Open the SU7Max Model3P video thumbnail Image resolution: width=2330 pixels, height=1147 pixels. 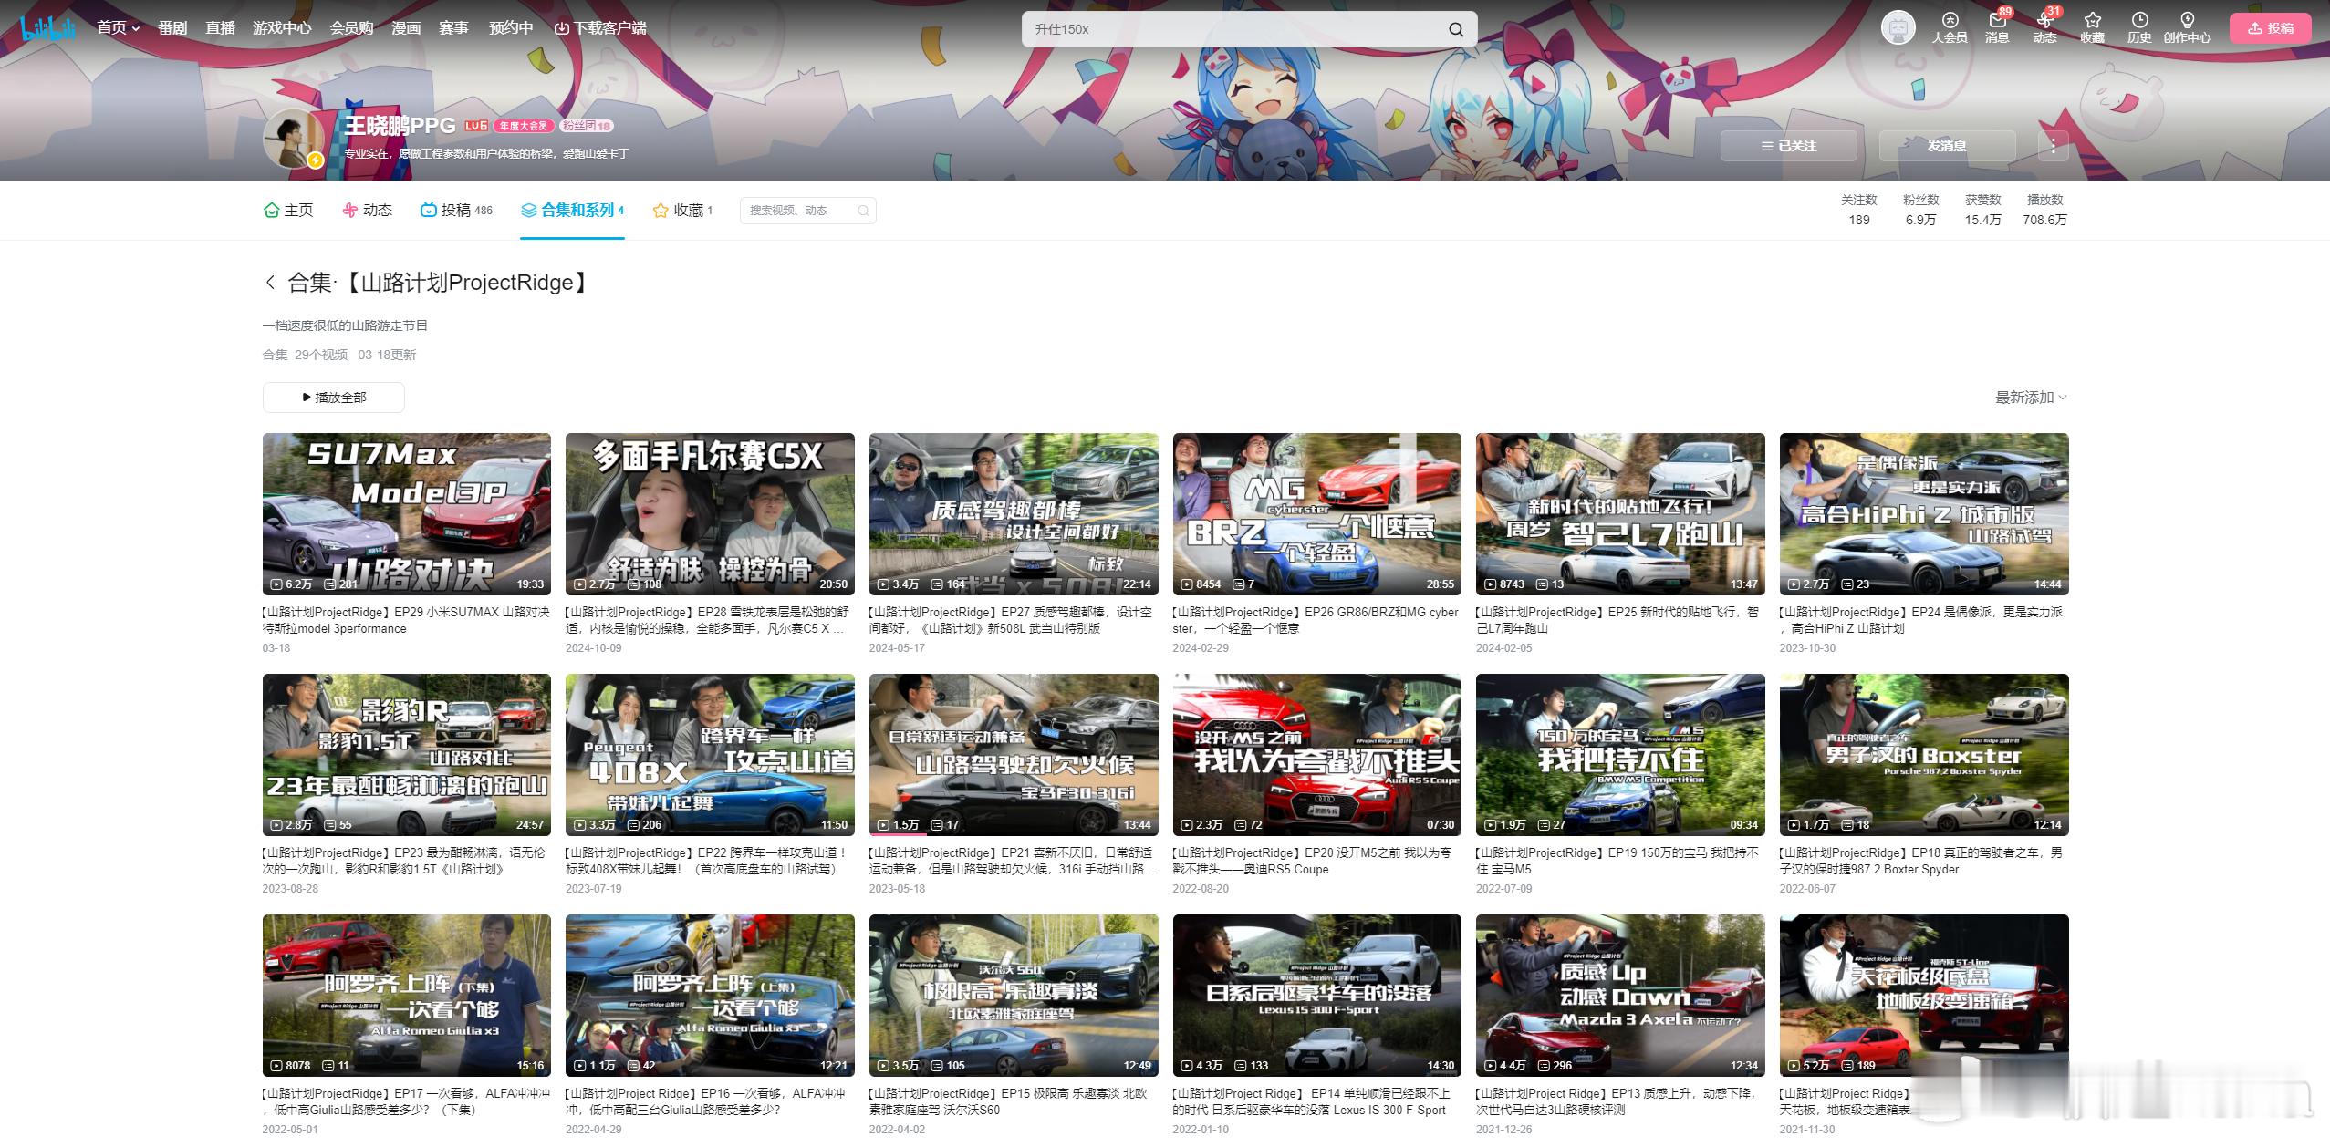tap(406, 513)
